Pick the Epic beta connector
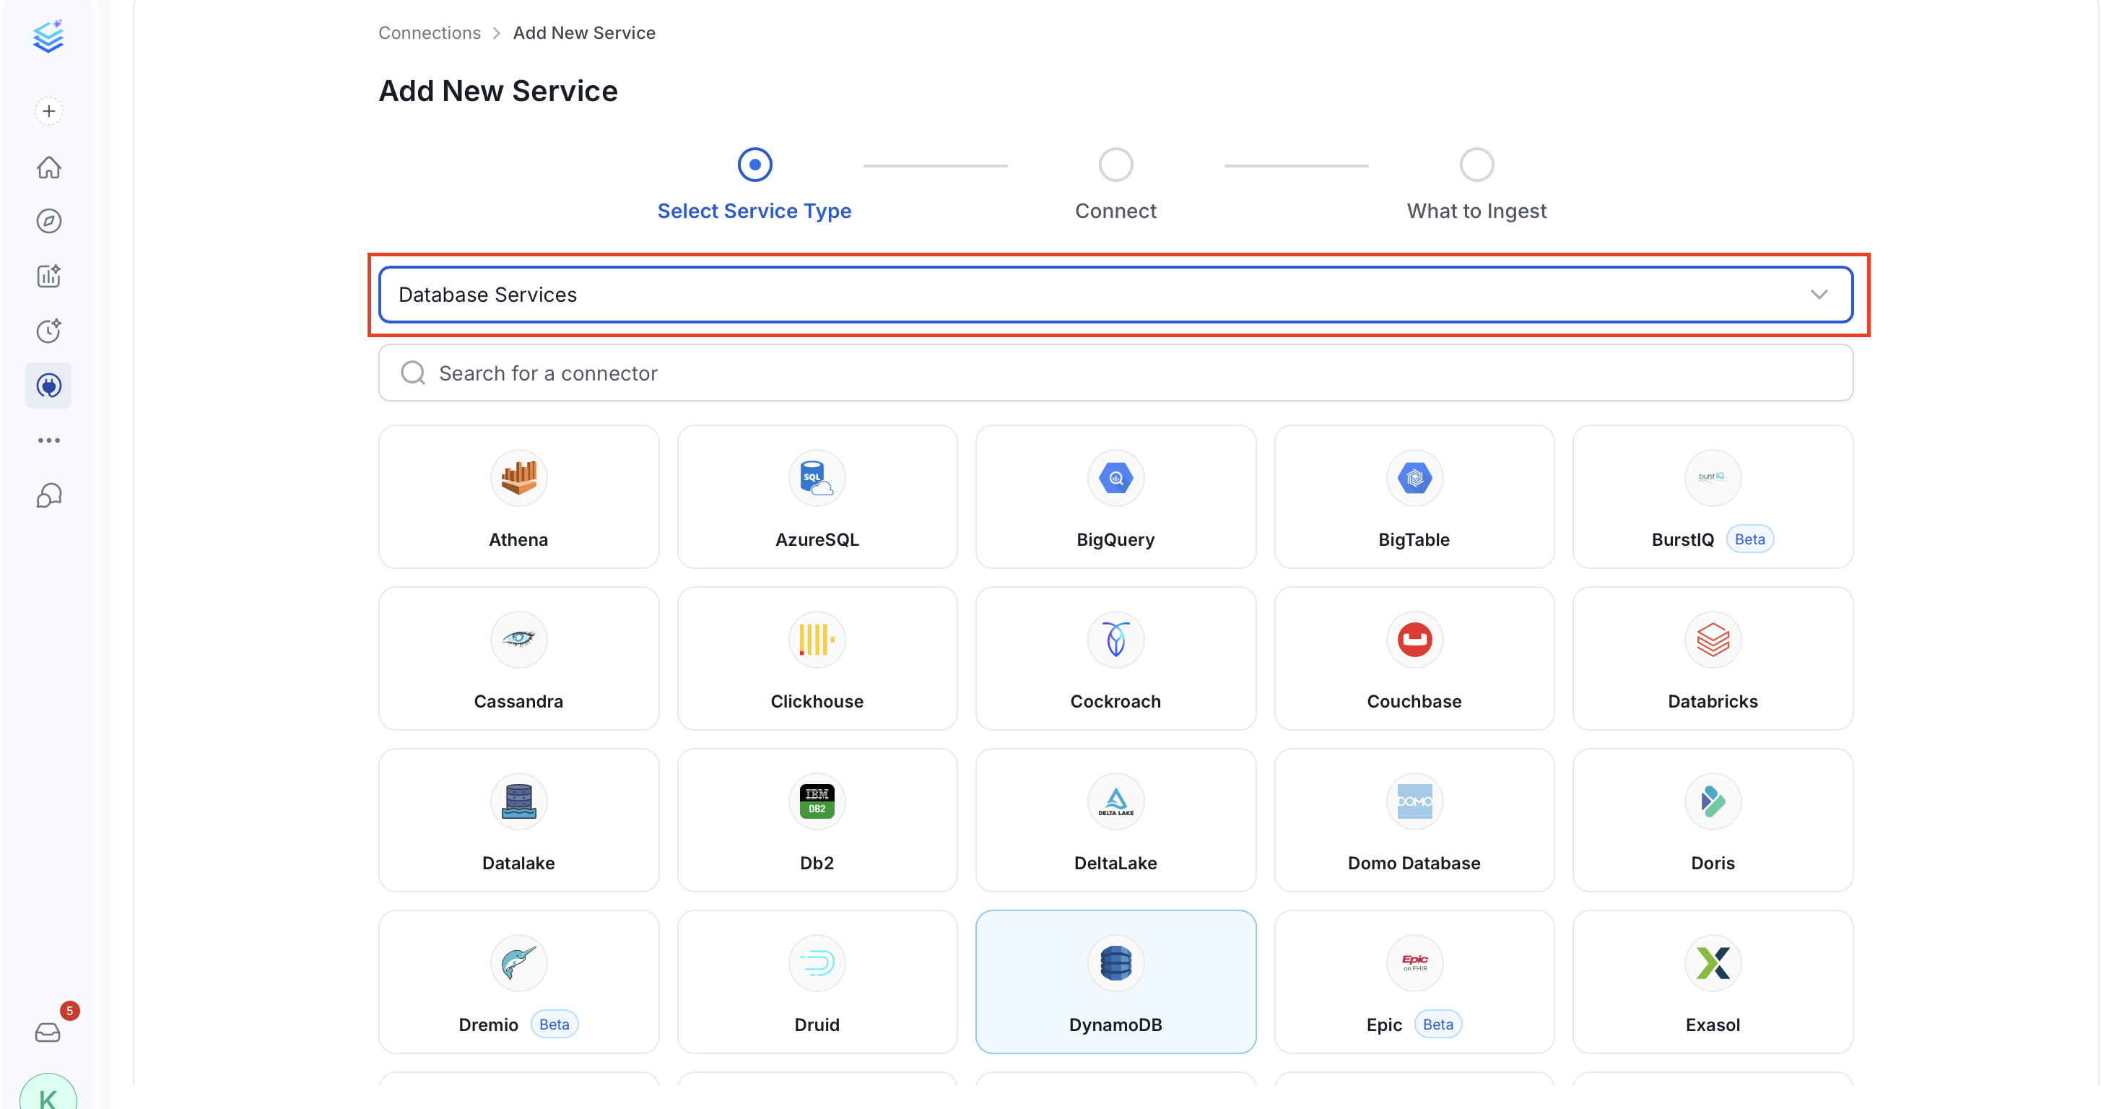 click(x=1414, y=982)
